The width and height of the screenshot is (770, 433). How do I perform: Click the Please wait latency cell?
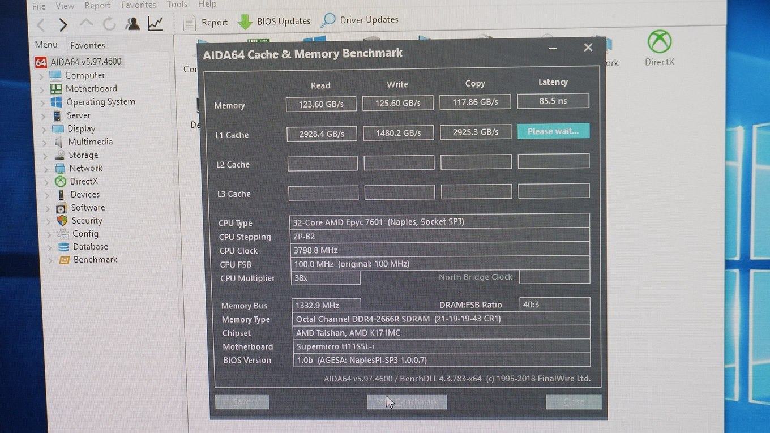(x=553, y=131)
